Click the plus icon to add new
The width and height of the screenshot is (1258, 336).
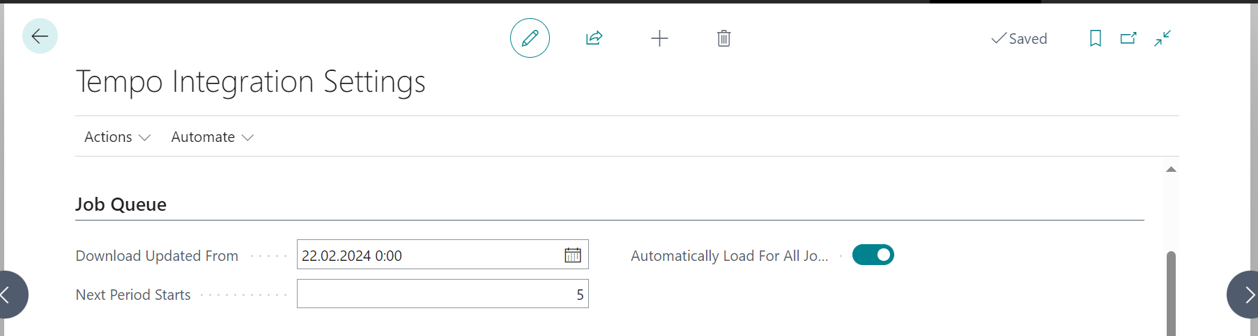[x=659, y=38]
